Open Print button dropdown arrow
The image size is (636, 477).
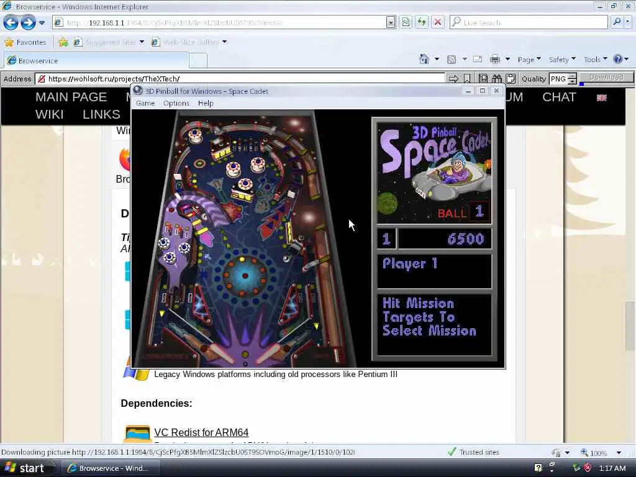(x=507, y=59)
